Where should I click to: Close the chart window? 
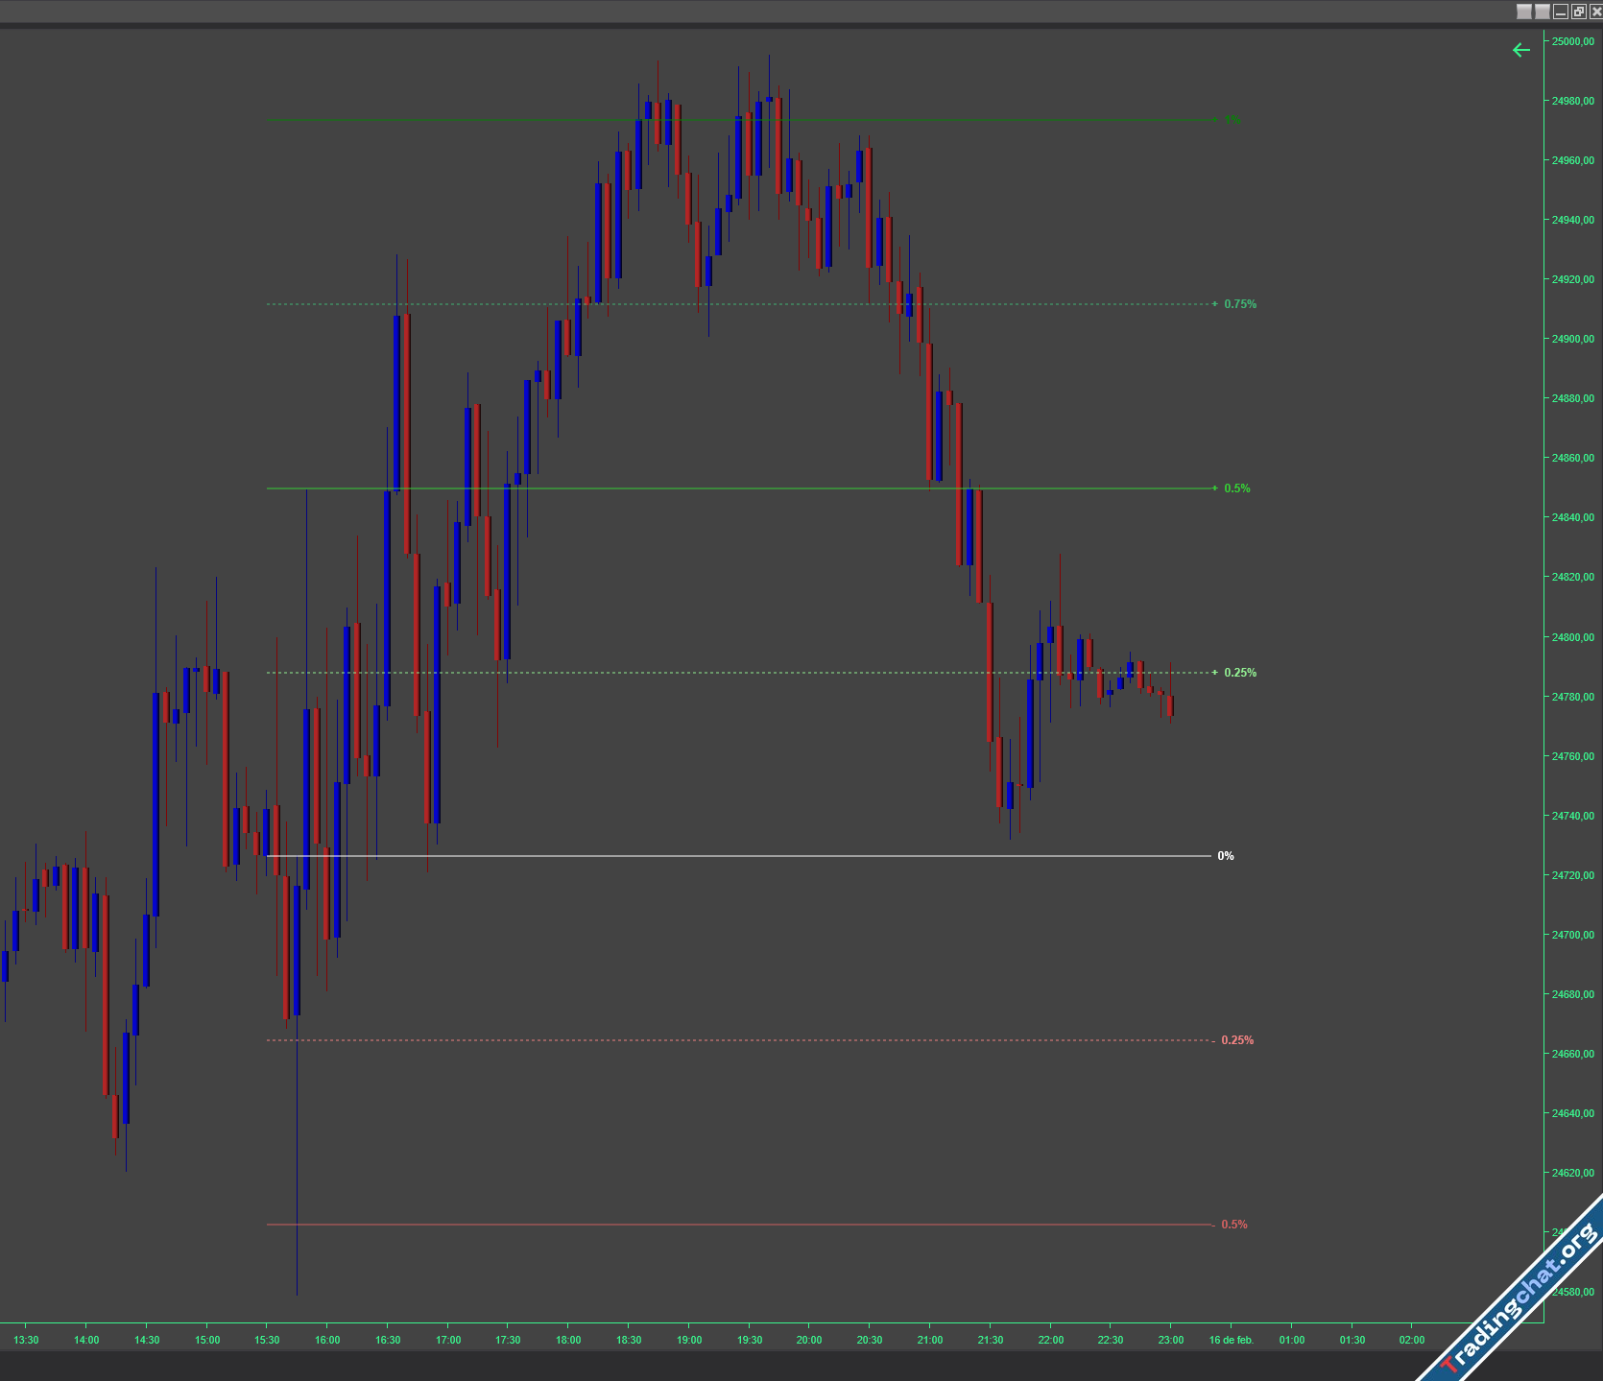(x=1596, y=12)
